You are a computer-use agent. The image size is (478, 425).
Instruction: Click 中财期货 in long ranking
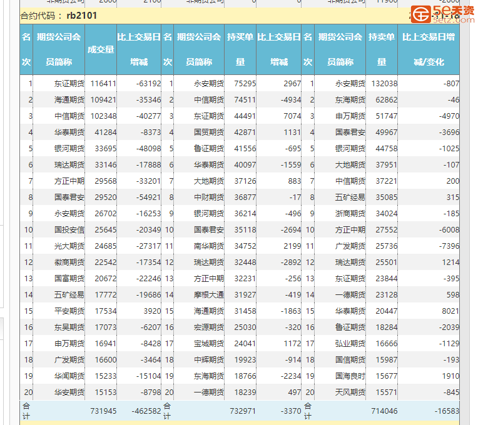point(209,197)
